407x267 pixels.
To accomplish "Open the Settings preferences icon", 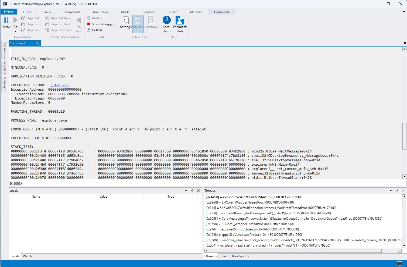I will pyautogui.click(x=126, y=21).
